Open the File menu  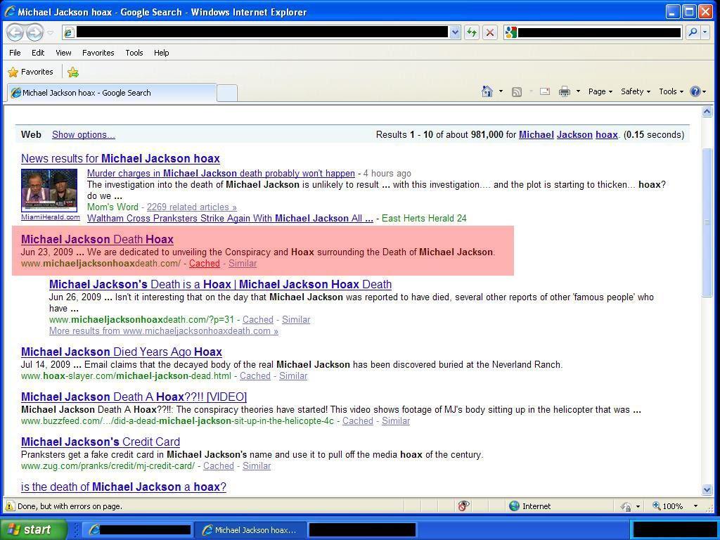point(15,53)
